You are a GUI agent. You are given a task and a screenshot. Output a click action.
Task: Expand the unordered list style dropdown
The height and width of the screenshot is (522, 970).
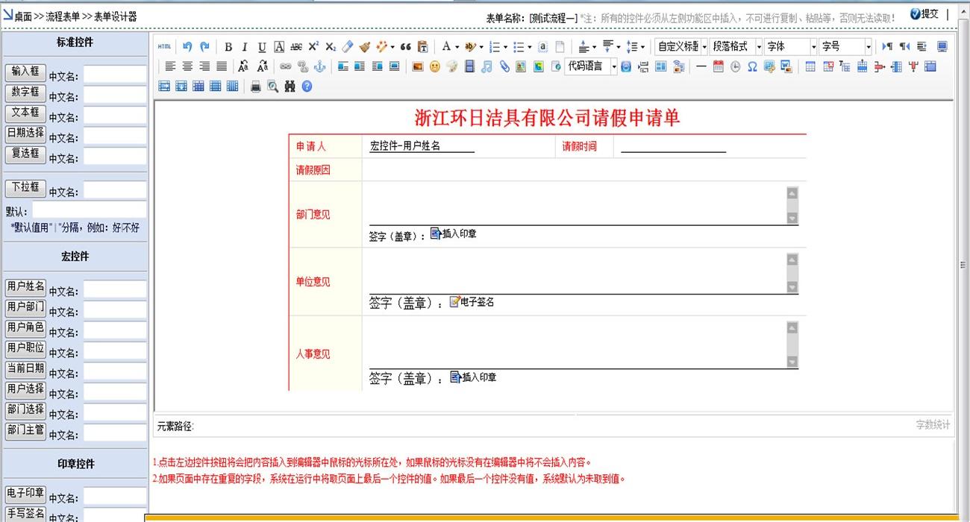(530, 47)
